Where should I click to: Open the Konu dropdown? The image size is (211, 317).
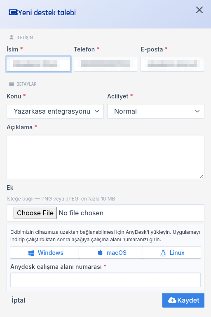pyautogui.click(x=55, y=111)
